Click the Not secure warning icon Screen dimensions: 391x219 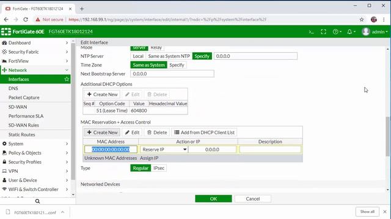[38, 19]
